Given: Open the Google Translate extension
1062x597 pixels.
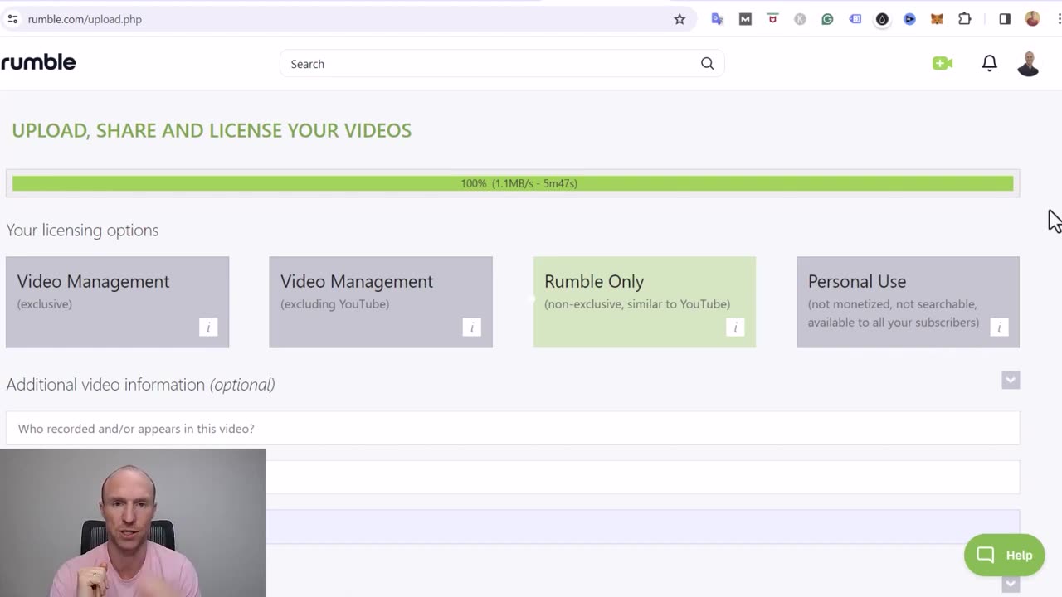Looking at the screenshot, I should (x=718, y=19).
